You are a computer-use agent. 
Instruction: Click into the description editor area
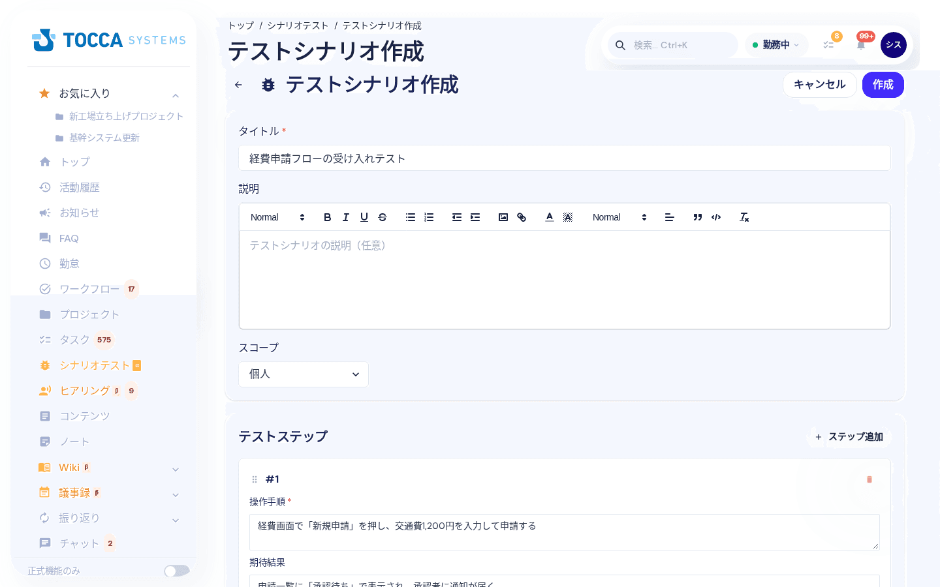[565, 280]
